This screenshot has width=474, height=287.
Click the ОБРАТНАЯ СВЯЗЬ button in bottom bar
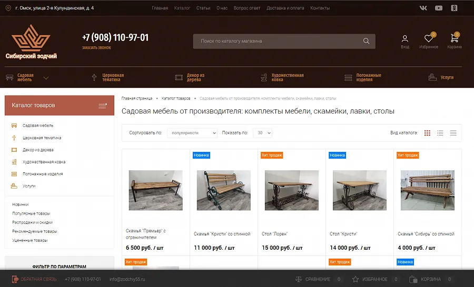[34, 279]
